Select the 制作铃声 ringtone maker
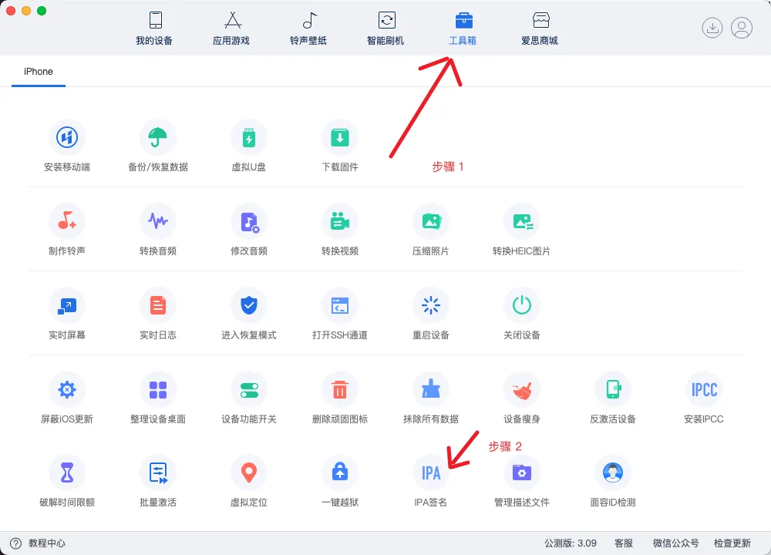Image resolution: width=771 pixels, height=555 pixels. tap(67, 222)
